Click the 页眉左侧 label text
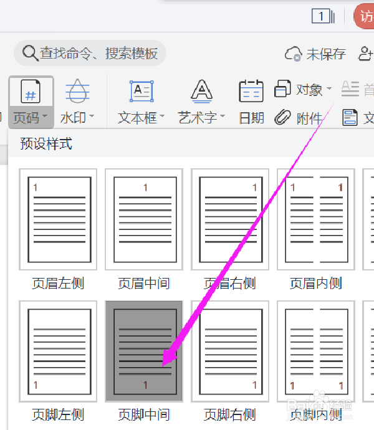Screen dimensions: 374x430 (58, 284)
